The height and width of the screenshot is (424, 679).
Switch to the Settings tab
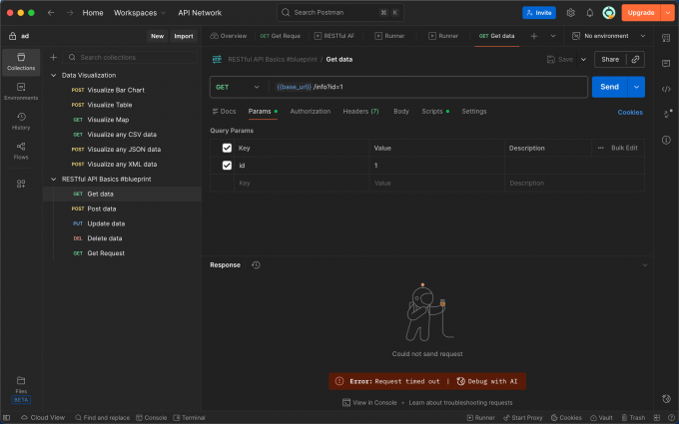[x=473, y=111]
